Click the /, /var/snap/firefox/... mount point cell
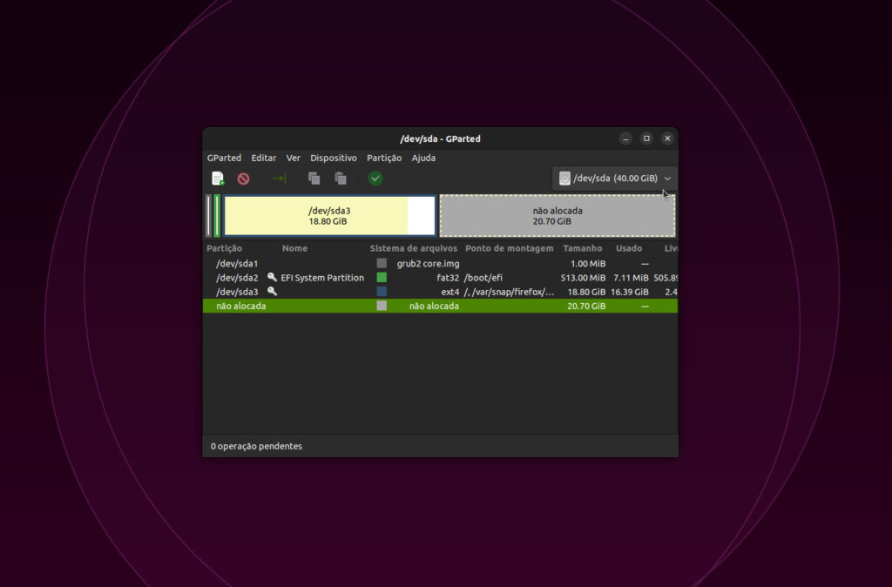The height and width of the screenshot is (587, 892). (x=509, y=292)
